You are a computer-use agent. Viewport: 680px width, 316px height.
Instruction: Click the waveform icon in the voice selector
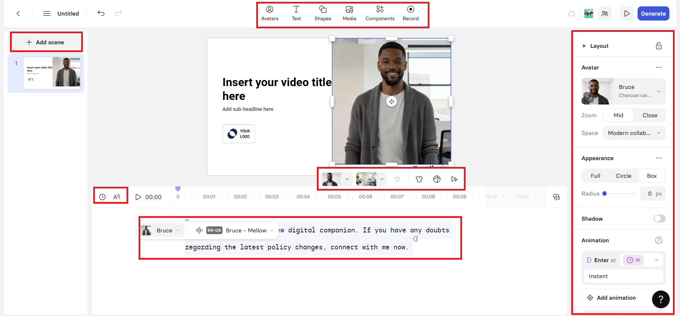coord(199,230)
